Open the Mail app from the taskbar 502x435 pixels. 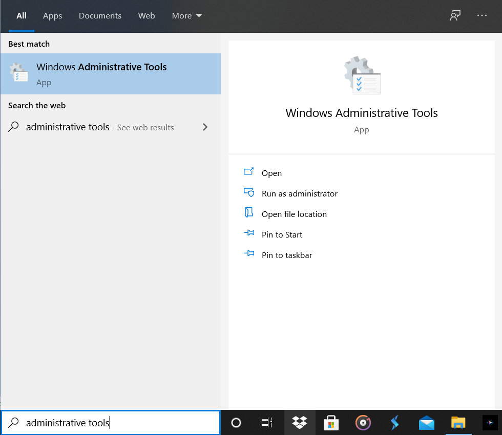[426, 422]
